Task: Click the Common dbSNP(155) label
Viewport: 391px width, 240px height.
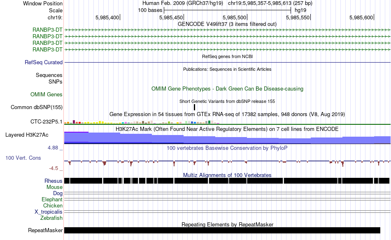Action: point(36,107)
